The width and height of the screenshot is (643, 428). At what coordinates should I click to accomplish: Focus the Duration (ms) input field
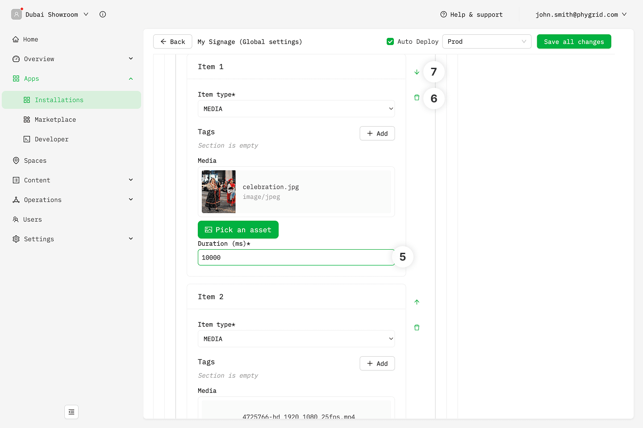(x=295, y=258)
